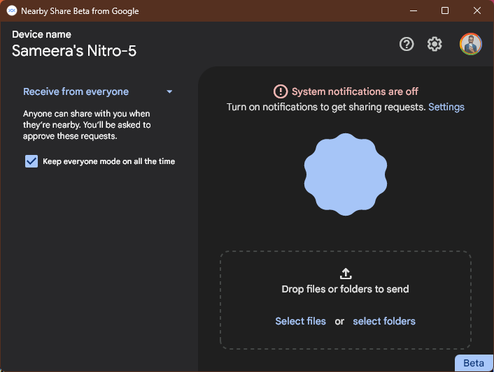Screen dimensions: 494x372
Task: Expand the Receive from everyone dropdown arrow
Action: (x=169, y=91)
